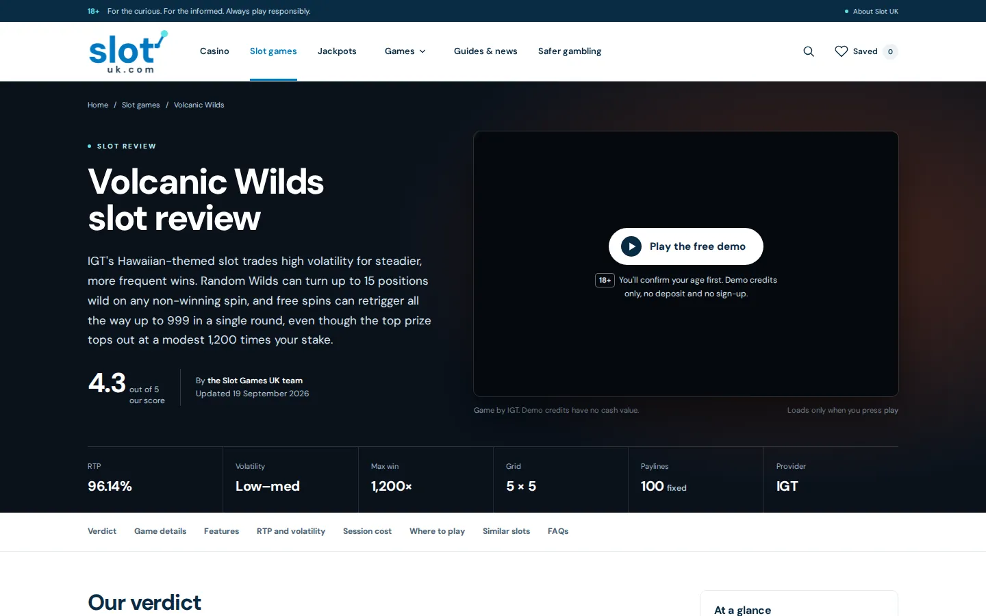This screenshot has width=986, height=616.
Task: Go to Where to play section
Action: tap(437, 531)
